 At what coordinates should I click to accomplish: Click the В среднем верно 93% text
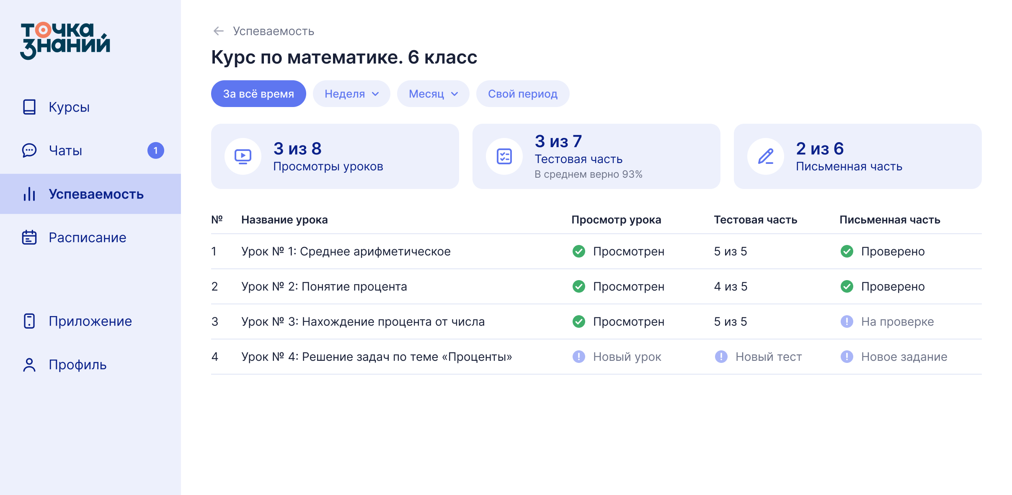(589, 174)
